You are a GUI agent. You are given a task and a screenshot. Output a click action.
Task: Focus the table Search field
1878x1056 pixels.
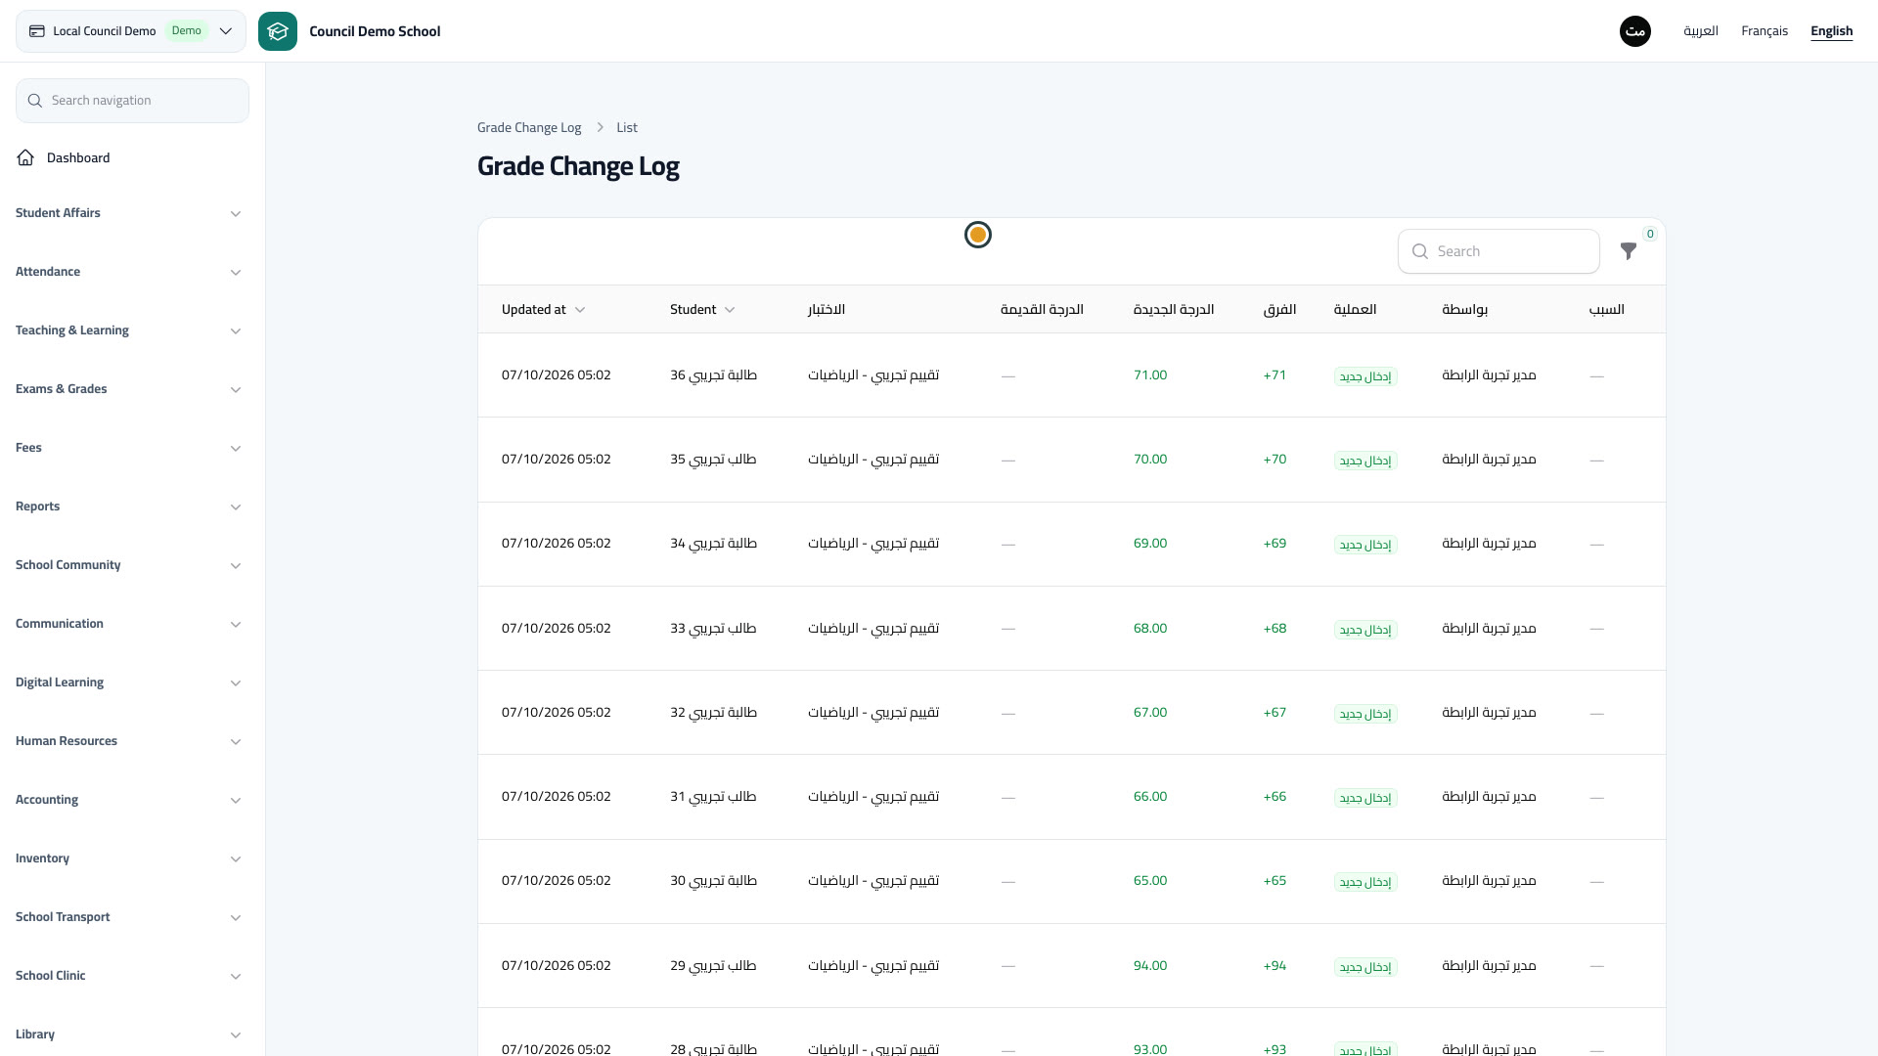pos(1498,251)
